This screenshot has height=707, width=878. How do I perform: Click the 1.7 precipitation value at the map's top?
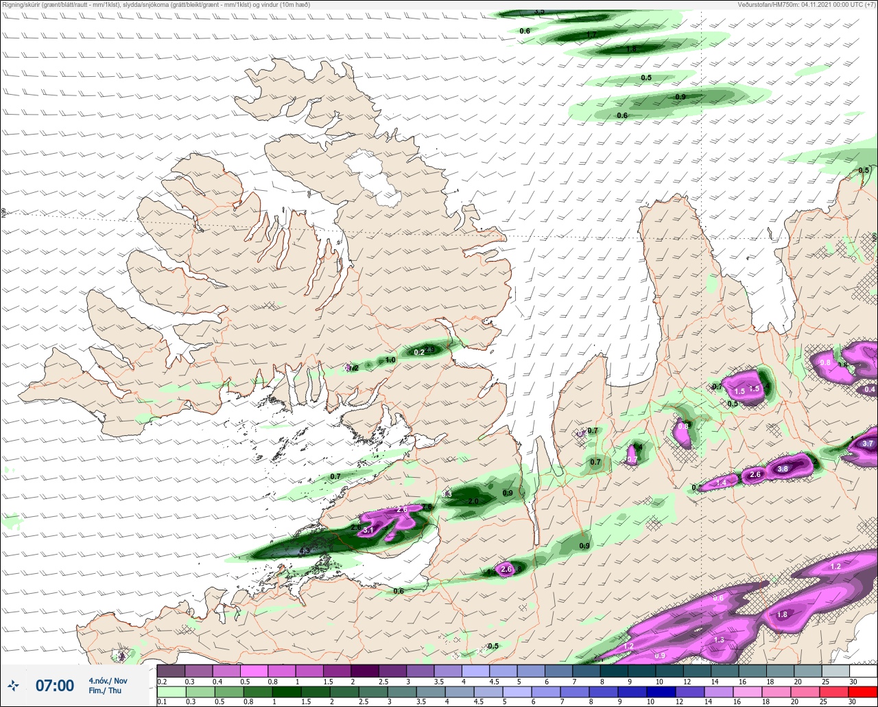click(591, 34)
